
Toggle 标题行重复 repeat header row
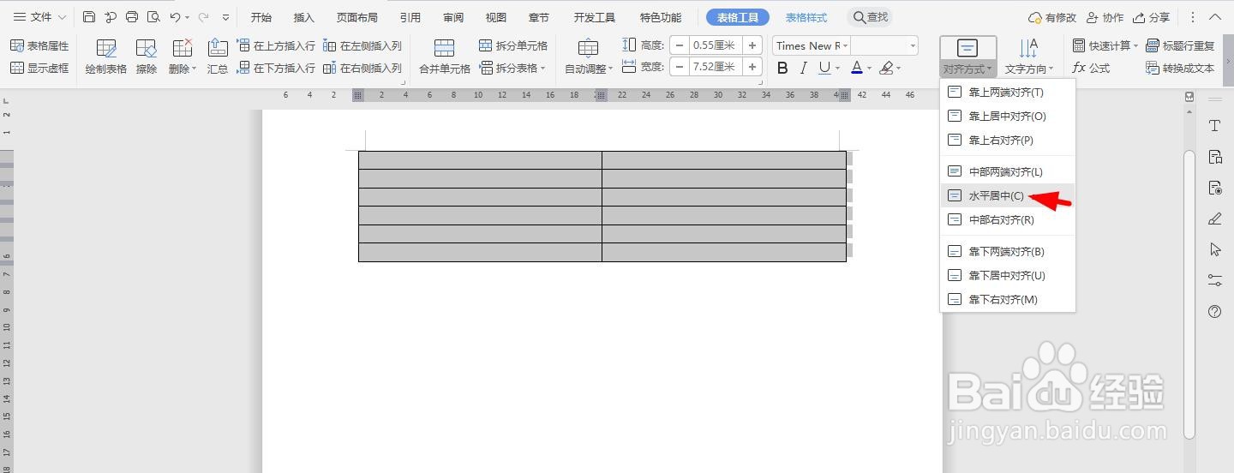click(x=1180, y=46)
